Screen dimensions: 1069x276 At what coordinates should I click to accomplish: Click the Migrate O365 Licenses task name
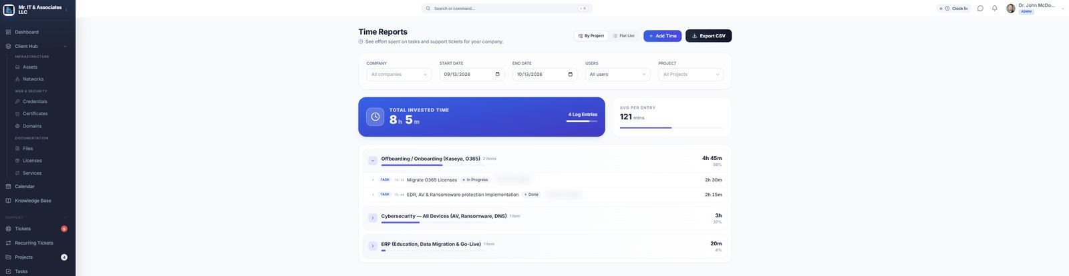(432, 180)
